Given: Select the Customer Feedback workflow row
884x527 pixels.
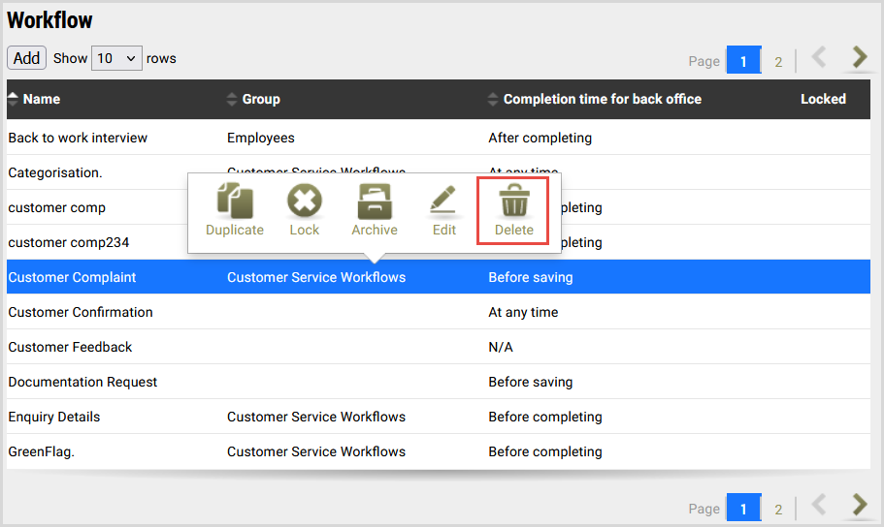Looking at the screenshot, I should 70,347.
